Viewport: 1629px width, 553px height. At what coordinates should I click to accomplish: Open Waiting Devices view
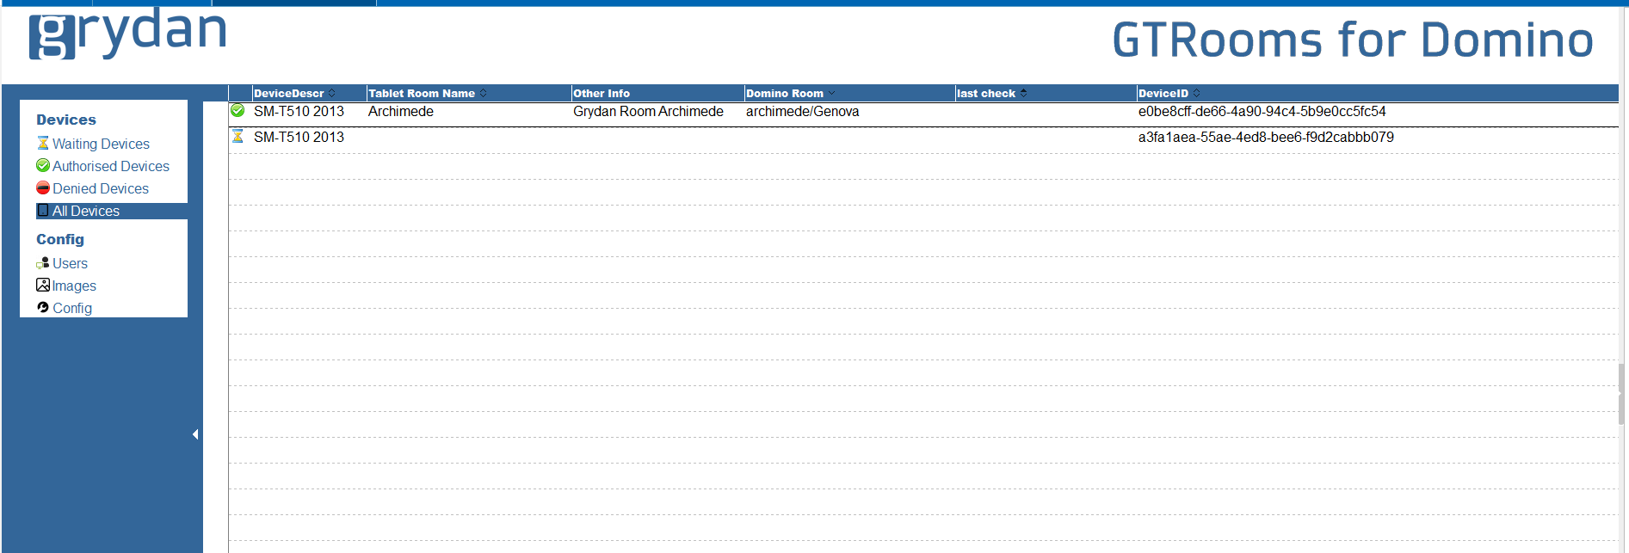[101, 144]
